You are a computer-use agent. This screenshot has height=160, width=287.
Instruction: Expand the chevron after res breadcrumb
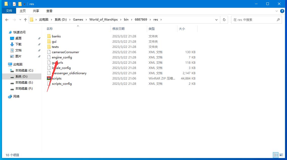pos(161,20)
